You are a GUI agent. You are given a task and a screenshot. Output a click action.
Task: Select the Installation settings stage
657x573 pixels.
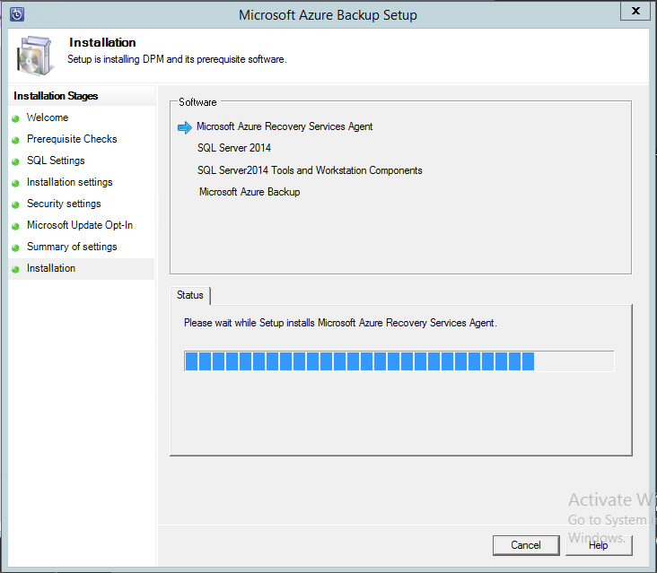69,182
